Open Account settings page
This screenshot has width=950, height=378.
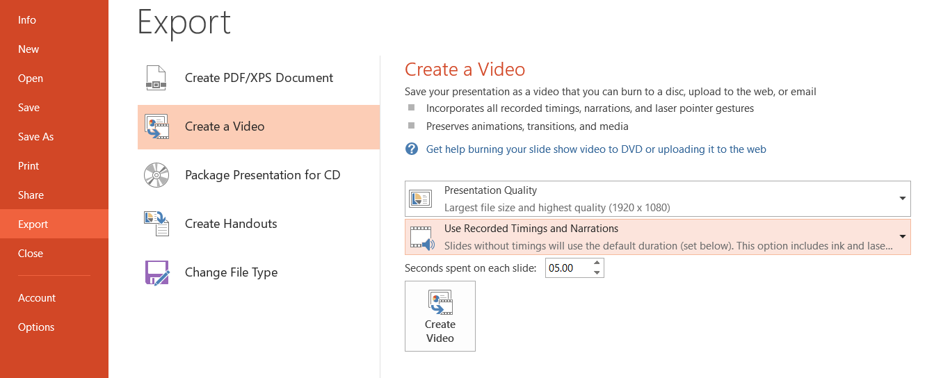(54, 298)
